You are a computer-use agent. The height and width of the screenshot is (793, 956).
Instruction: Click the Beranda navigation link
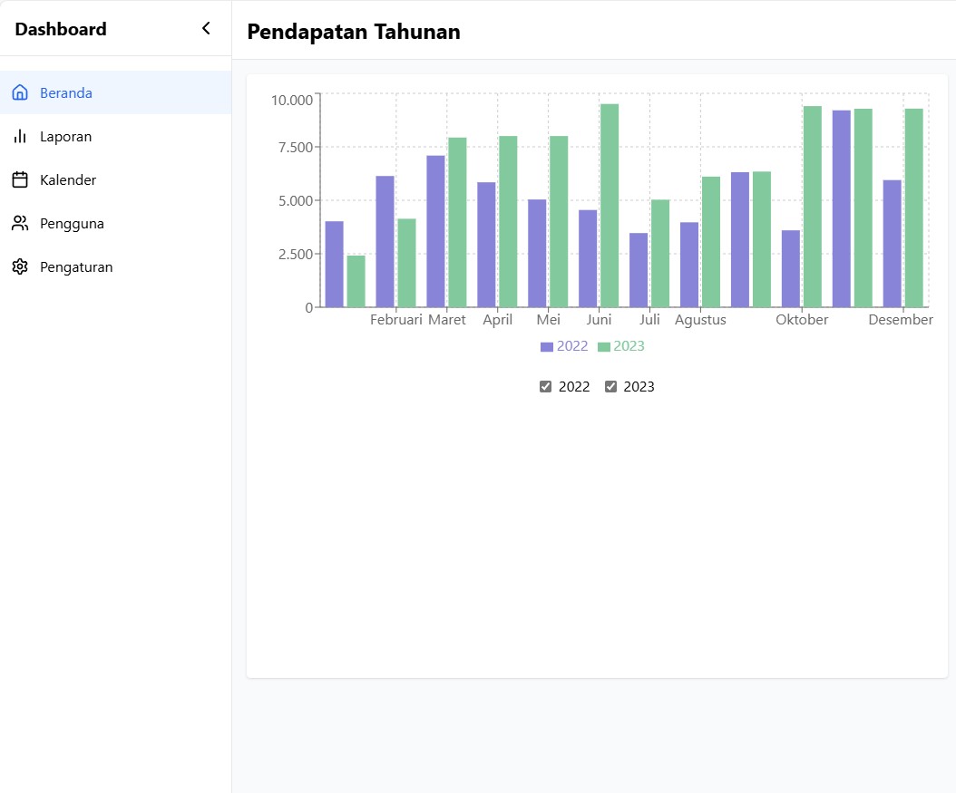pos(65,92)
